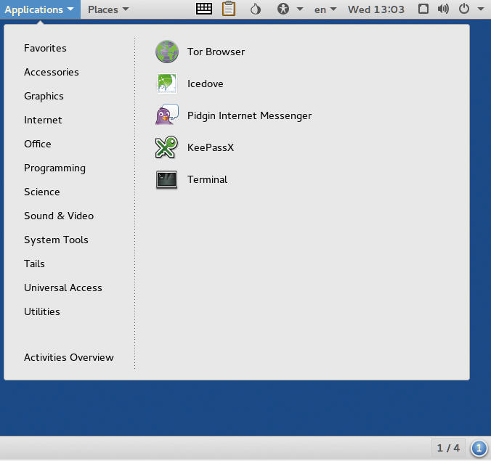Click the Terminal screen icon
491x461 pixels.
pos(166,179)
